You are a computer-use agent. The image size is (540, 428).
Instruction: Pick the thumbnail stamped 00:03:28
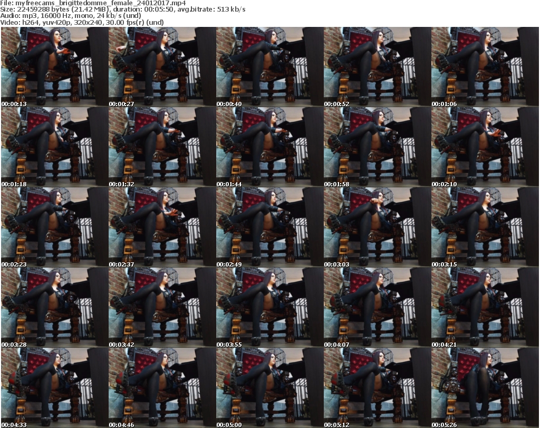[x=54, y=307]
